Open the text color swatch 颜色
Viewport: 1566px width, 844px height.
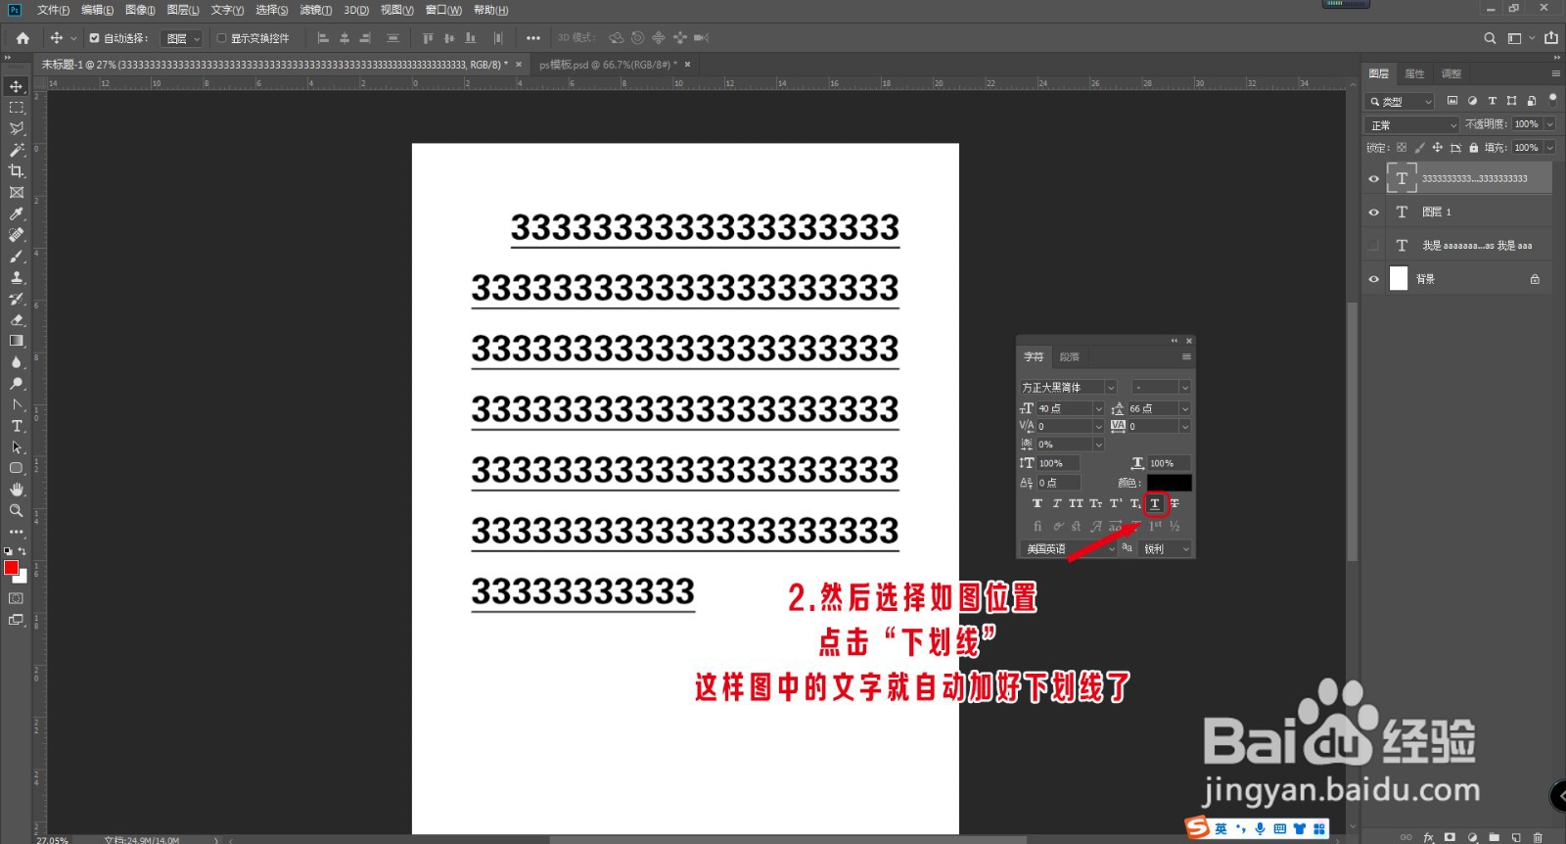pyautogui.click(x=1169, y=483)
